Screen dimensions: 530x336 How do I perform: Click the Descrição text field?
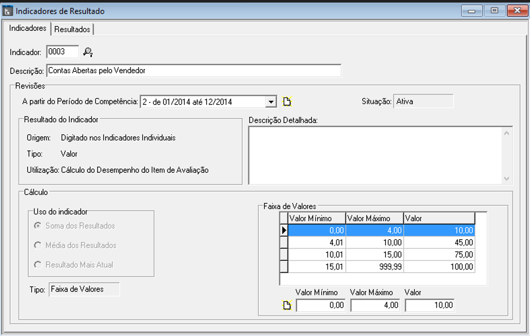pyautogui.click(x=194, y=71)
